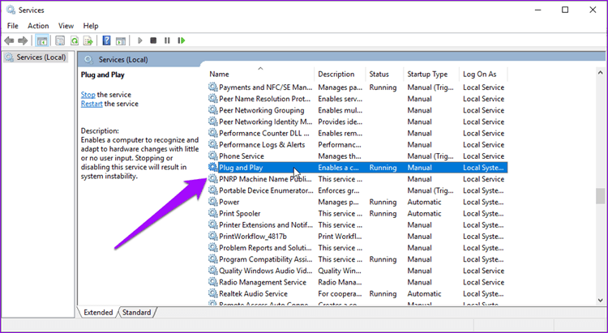
Task: Click gear icon beside Peer Networking Grouping
Action: (x=213, y=110)
